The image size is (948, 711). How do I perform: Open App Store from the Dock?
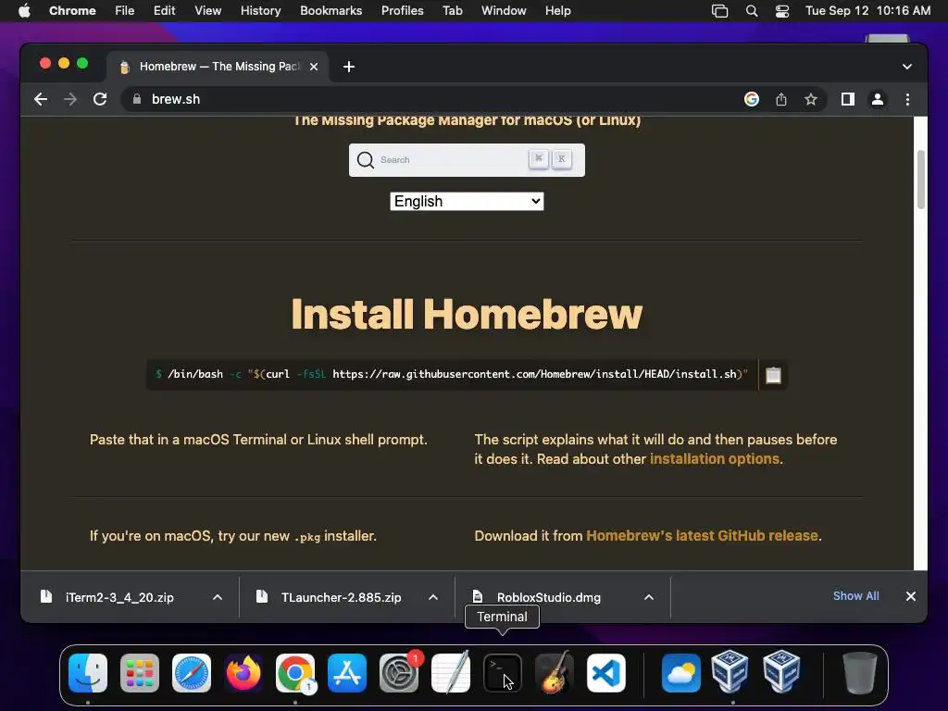point(347,673)
